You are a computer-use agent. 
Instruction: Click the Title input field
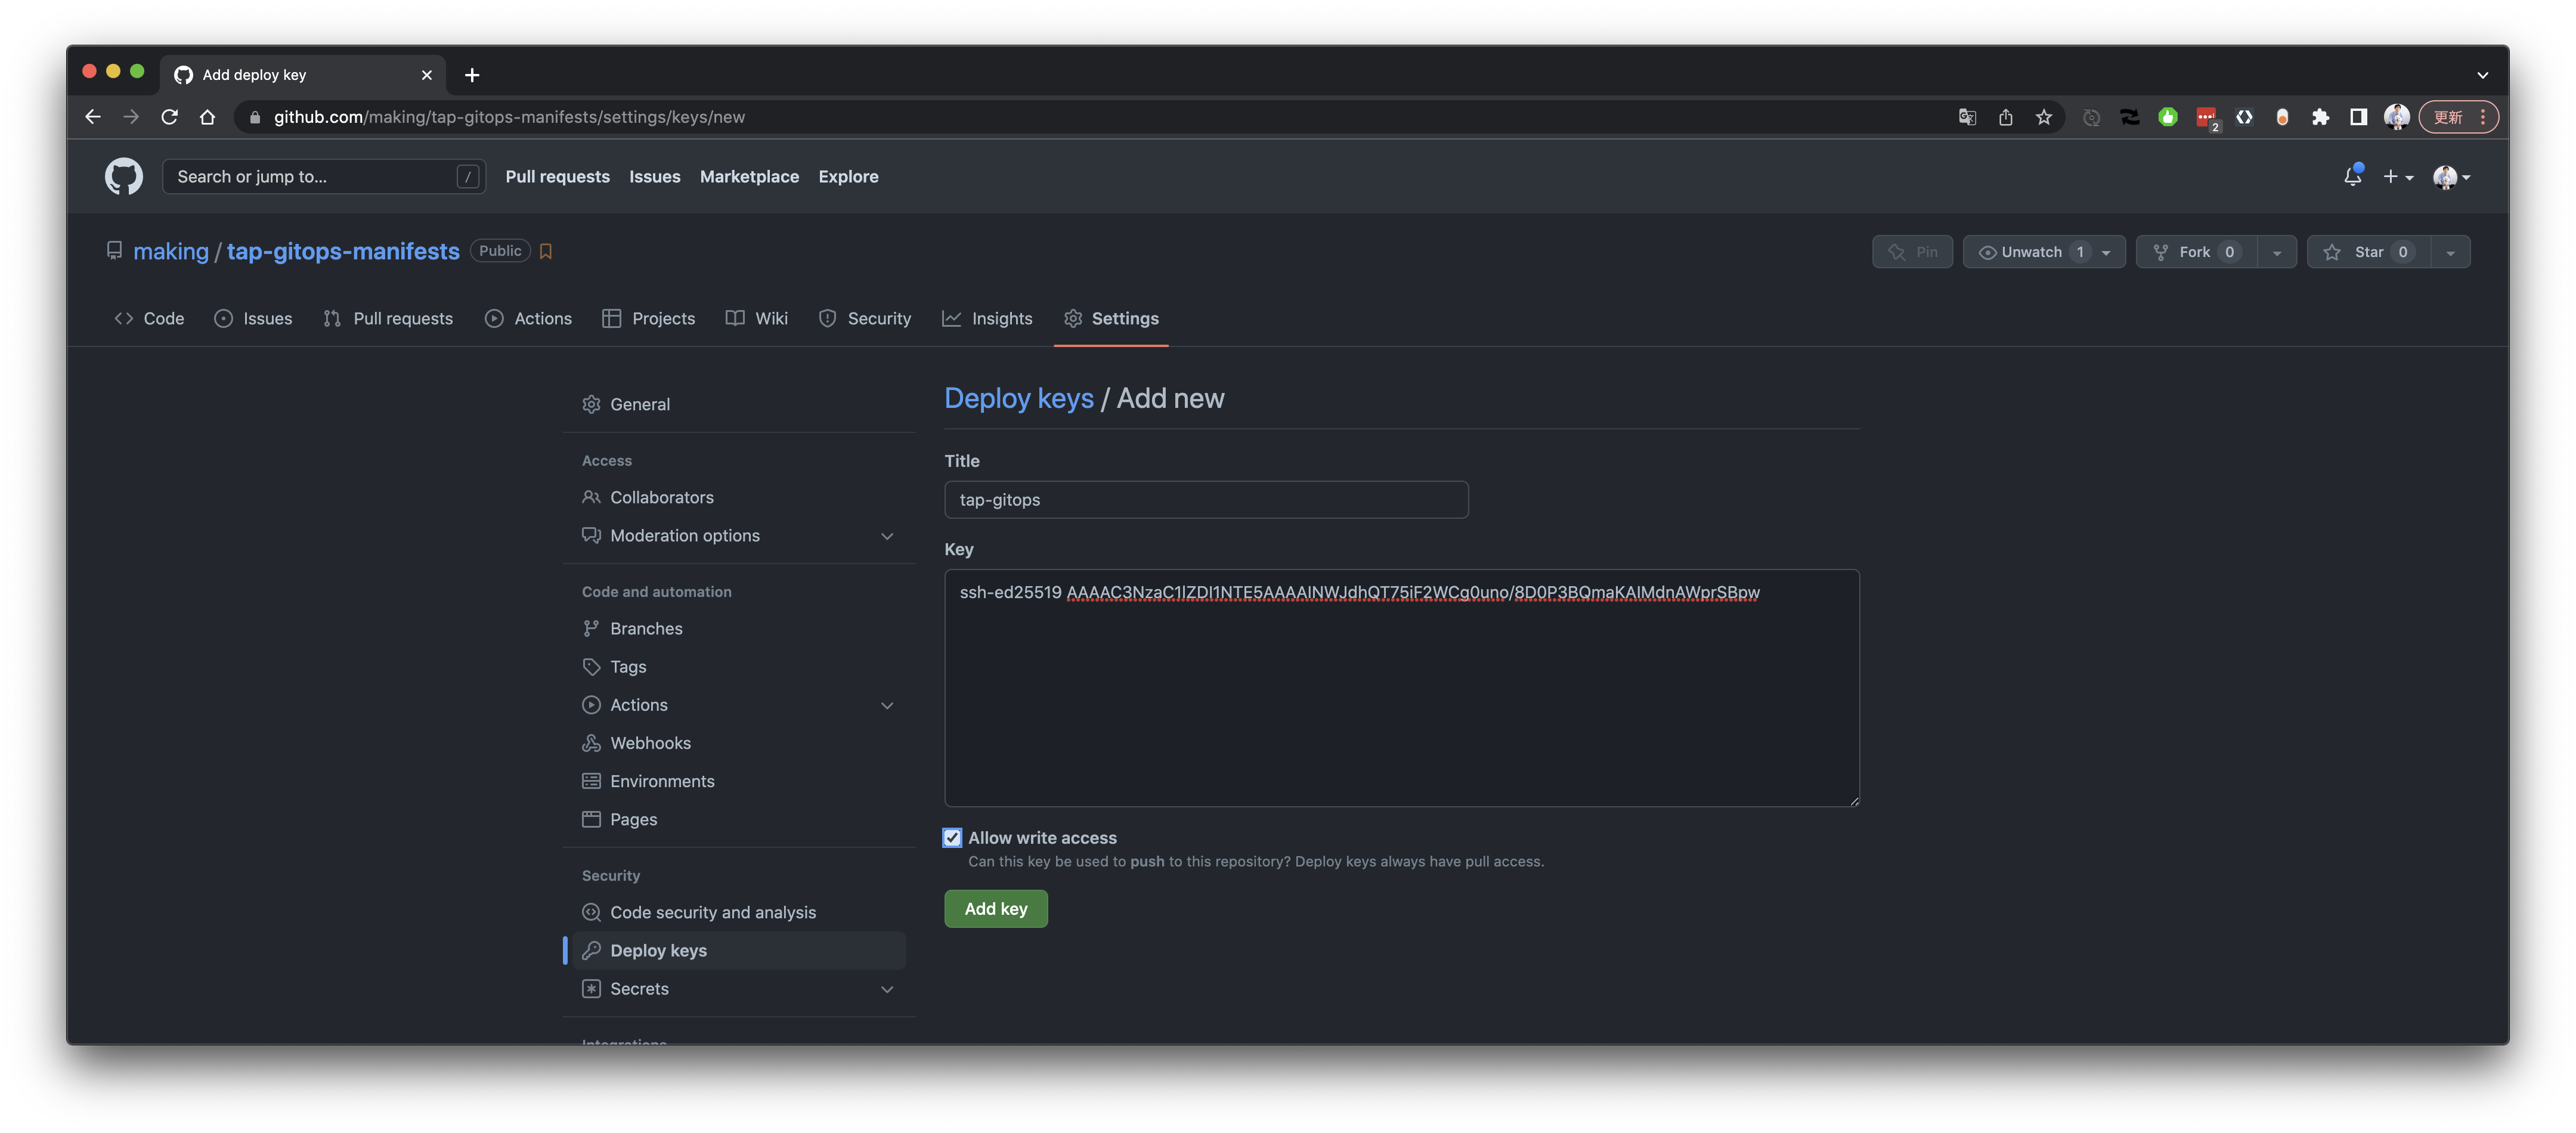click(x=1206, y=500)
